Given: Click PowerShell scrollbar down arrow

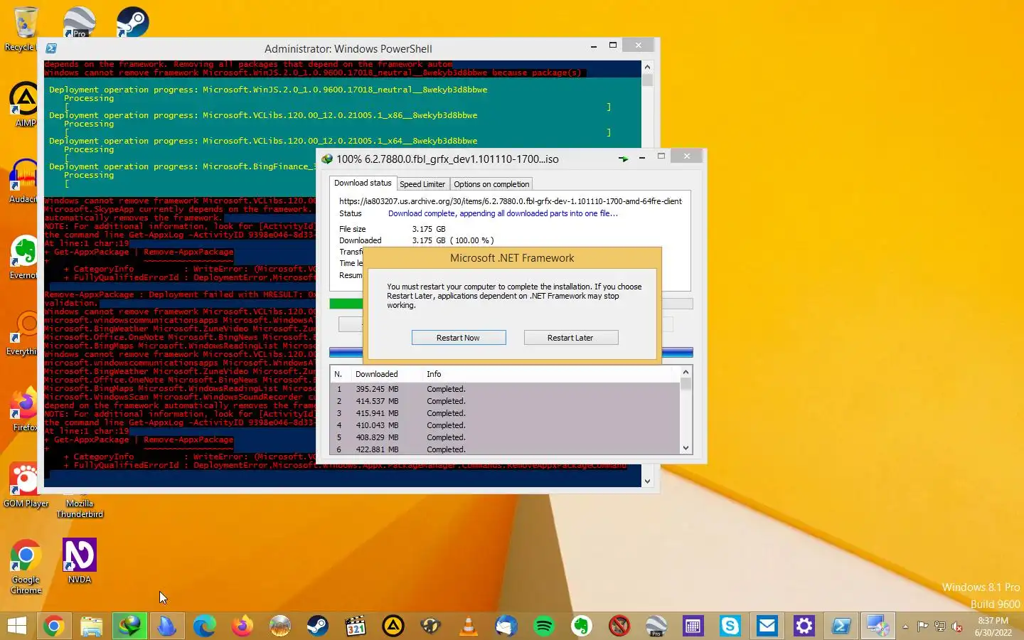Looking at the screenshot, I should coord(647,481).
